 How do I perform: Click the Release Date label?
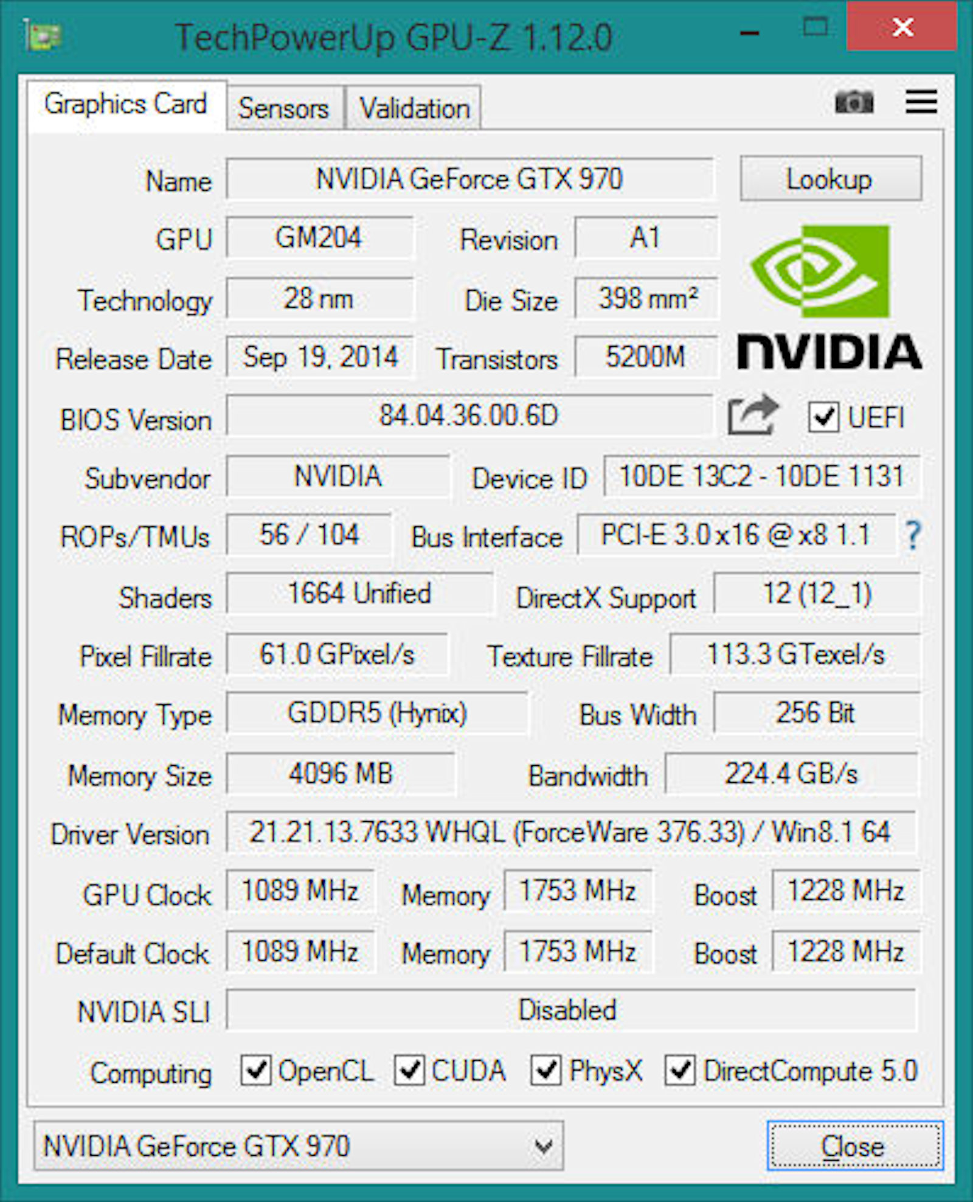click(134, 359)
